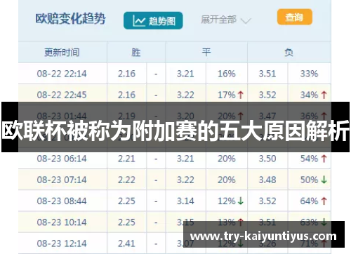Click the red up arrow beside 34%
The height and width of the screenshot is (254, 351).
324,95
